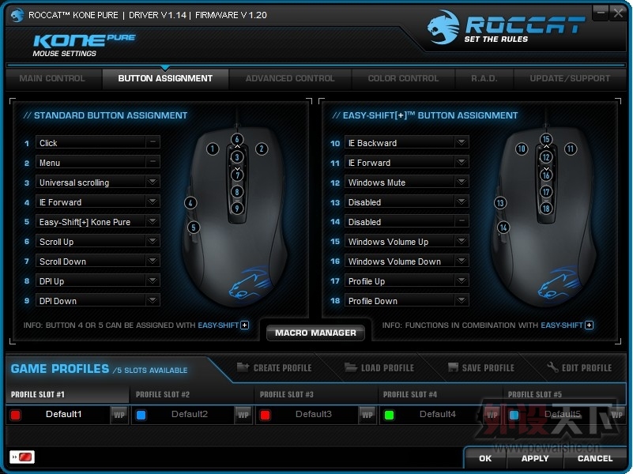Click the Edit Profile wrench icon
The width and height of the screenshot is (633, 474).
pos(552,367)
